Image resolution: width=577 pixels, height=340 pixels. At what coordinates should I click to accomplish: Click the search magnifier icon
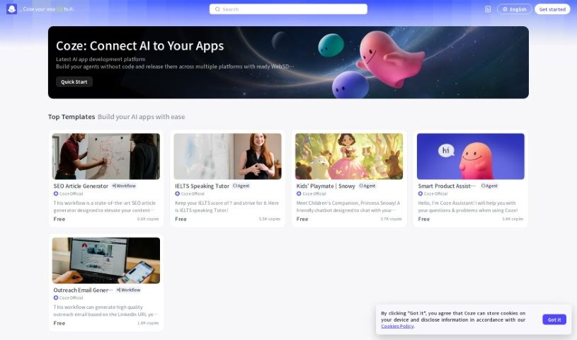pos(217,9)
